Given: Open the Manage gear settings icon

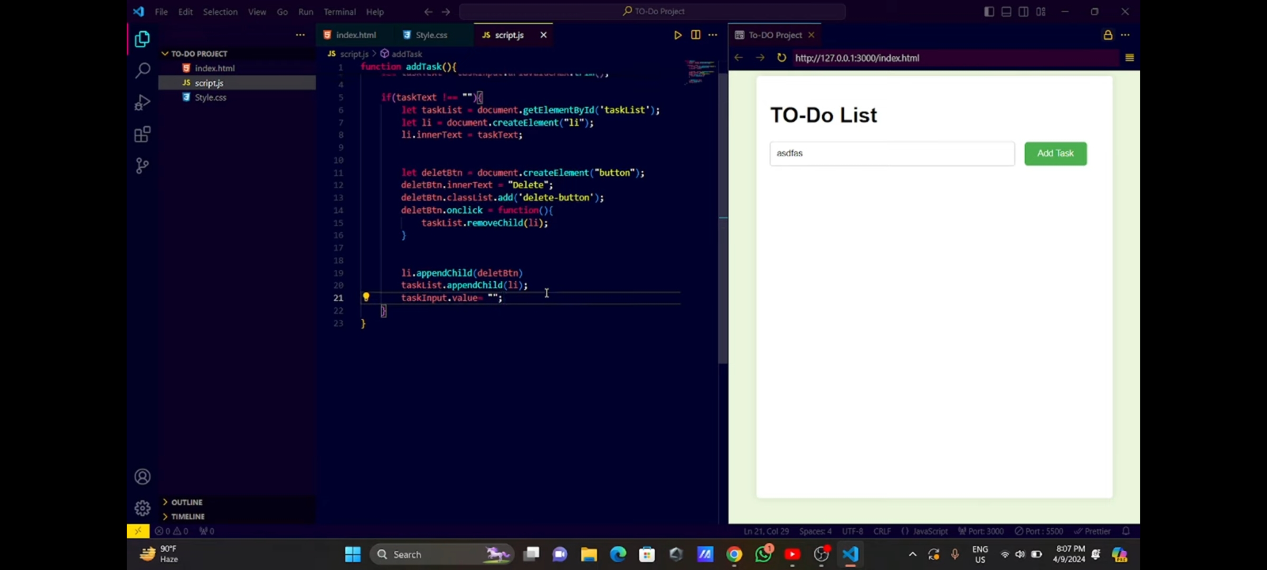Looking at the screenshot, I should (x=143, y=508).
